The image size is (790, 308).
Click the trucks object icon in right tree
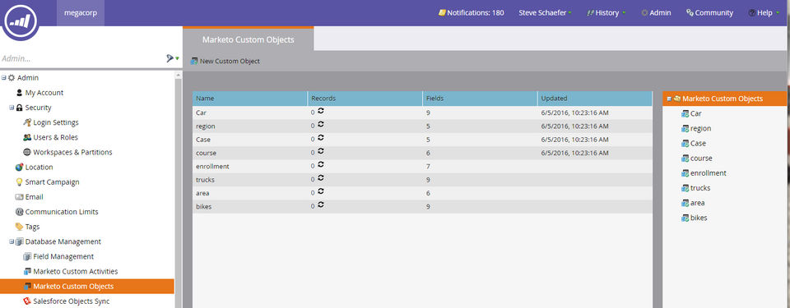tap(685, 188)
